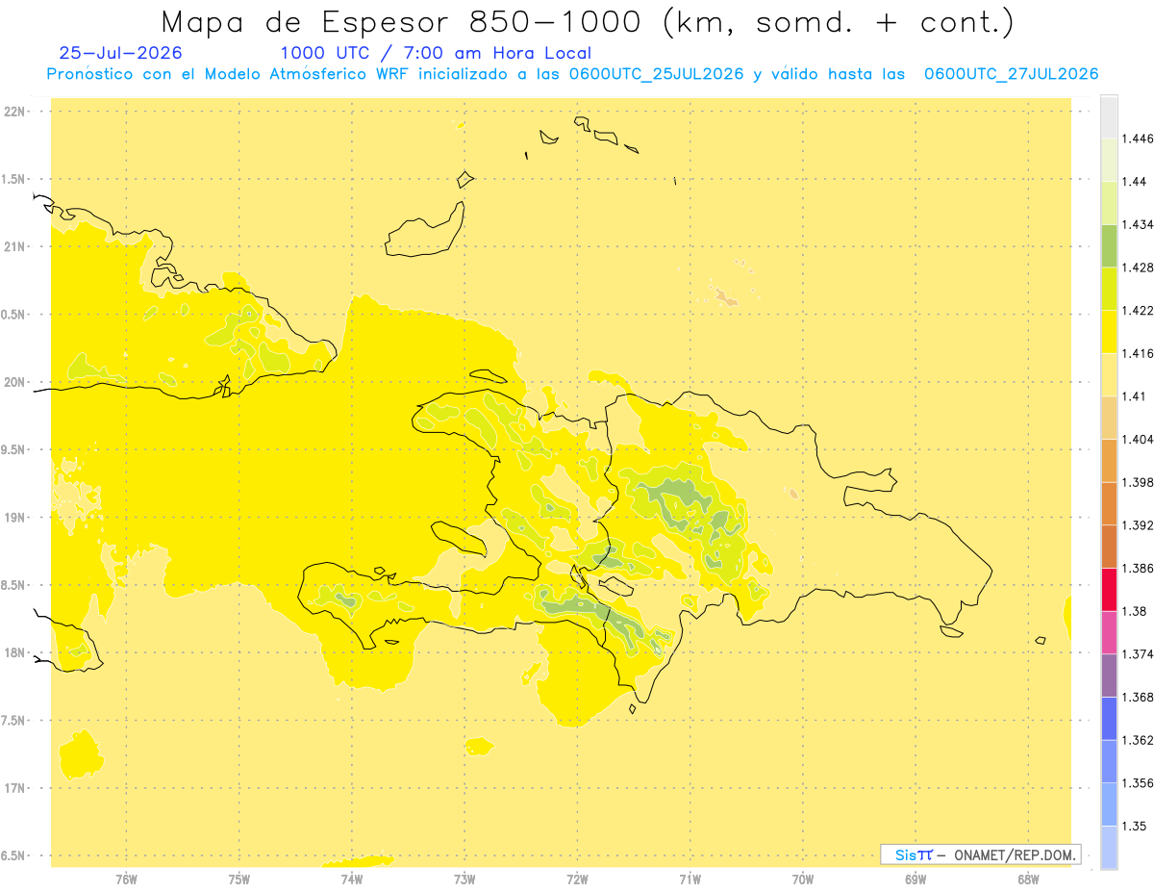
Task: Click the "18N" latitude label
Action: pos(13,652)
